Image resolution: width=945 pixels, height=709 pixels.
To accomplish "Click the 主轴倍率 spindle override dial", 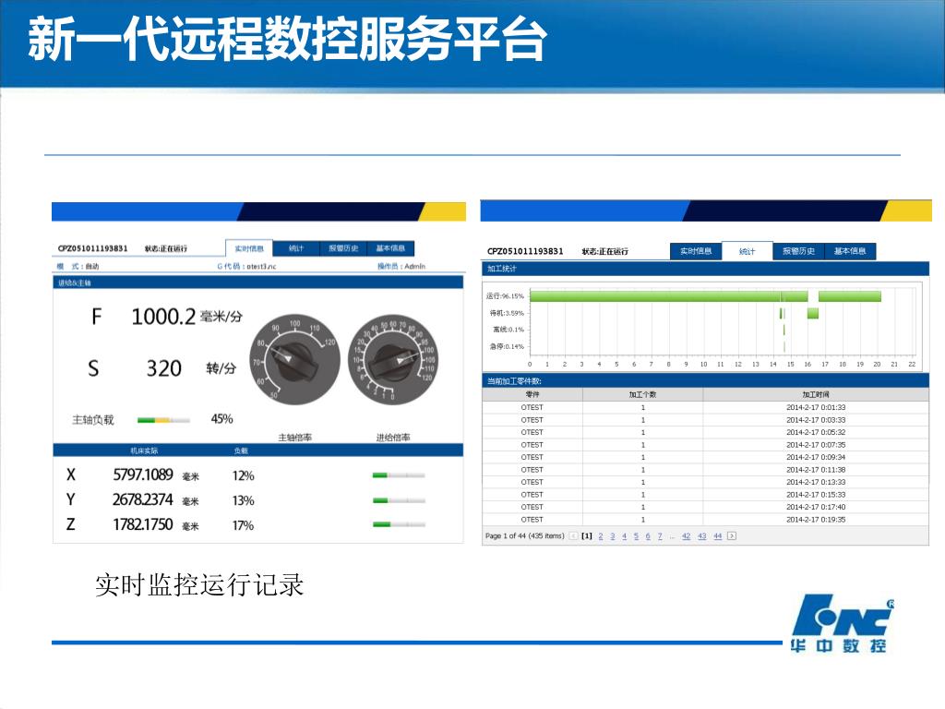I will 294,359.
